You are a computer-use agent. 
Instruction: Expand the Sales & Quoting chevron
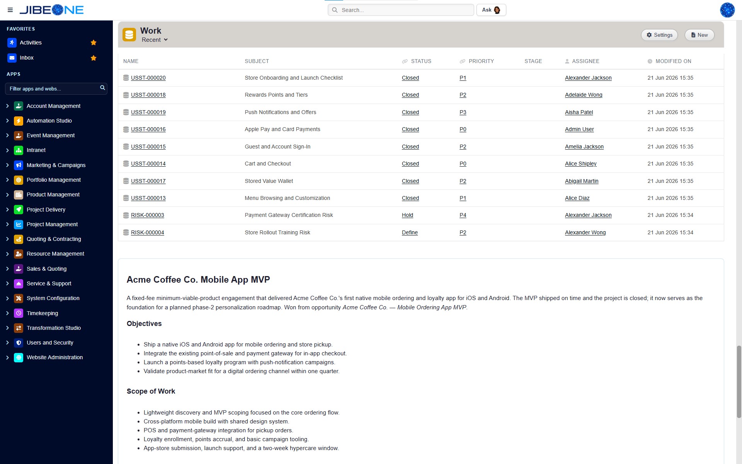click(7, 269)
